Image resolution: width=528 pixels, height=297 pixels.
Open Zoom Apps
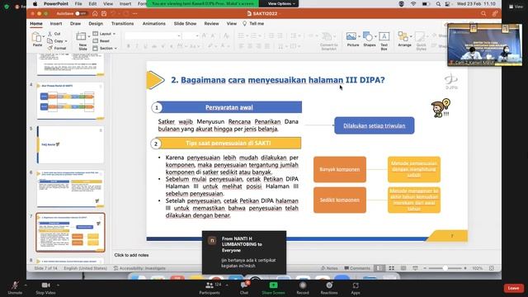point(356,288)
